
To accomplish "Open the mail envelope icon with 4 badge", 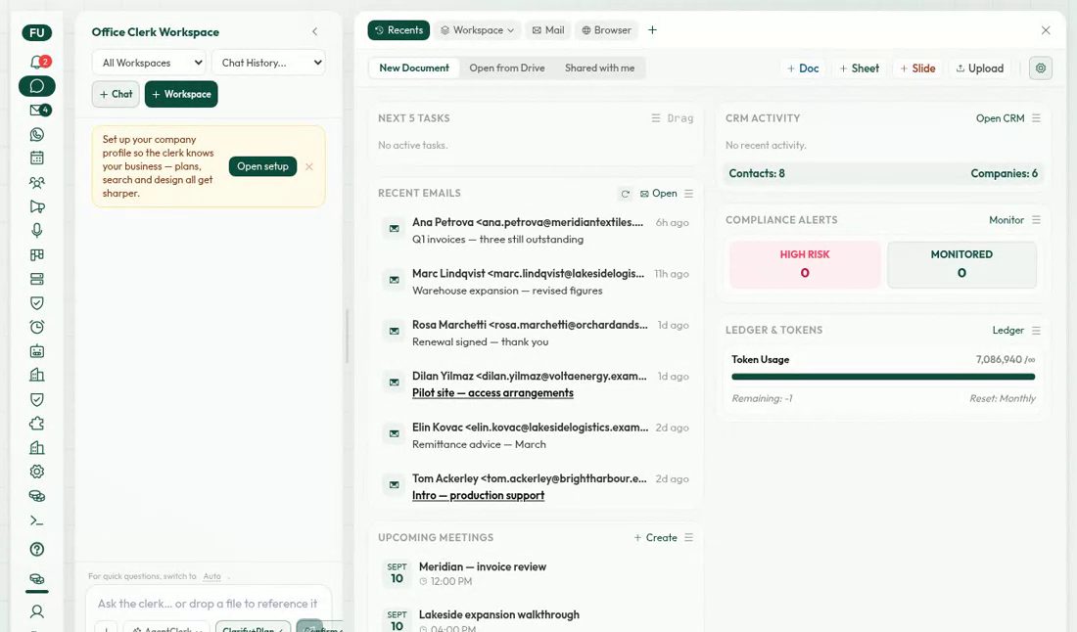I will pos(39,110).
